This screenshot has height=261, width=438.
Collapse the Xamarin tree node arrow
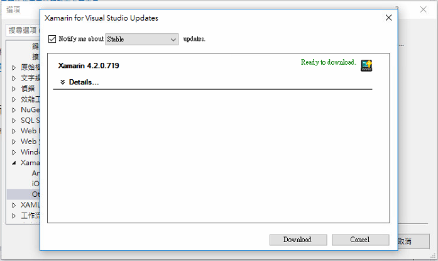pos(14,163)
